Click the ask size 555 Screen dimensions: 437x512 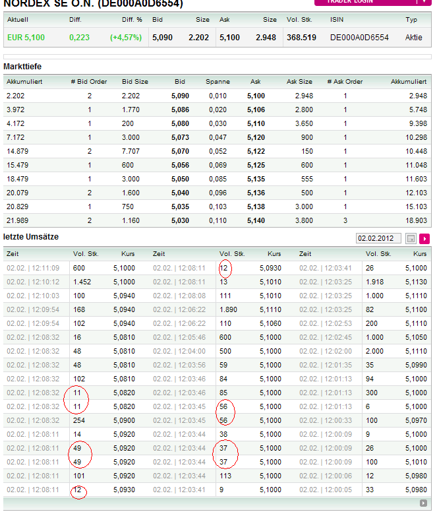(x=307, y=179)
